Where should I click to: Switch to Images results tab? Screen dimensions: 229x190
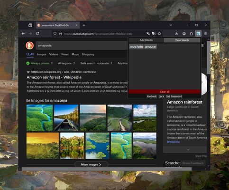pos(41,54)
